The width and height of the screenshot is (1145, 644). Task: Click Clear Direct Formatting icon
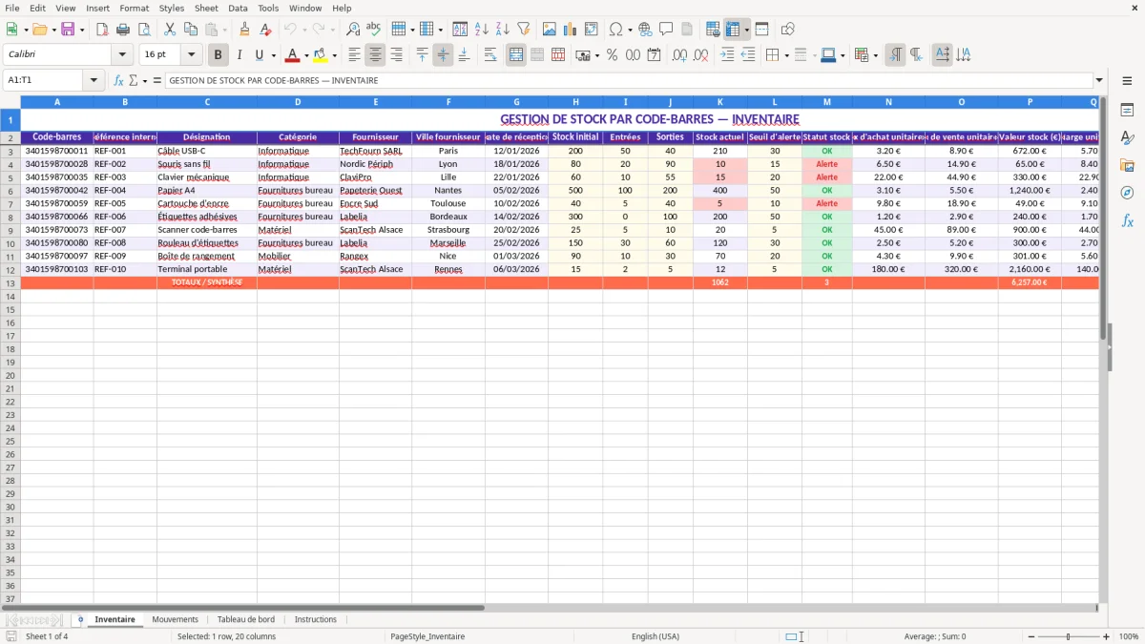(266, 30)
